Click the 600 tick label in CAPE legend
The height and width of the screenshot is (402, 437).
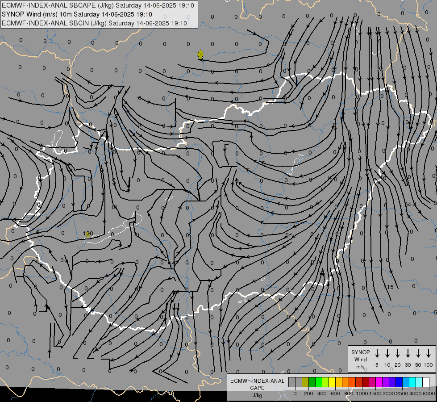click(335, 394)
